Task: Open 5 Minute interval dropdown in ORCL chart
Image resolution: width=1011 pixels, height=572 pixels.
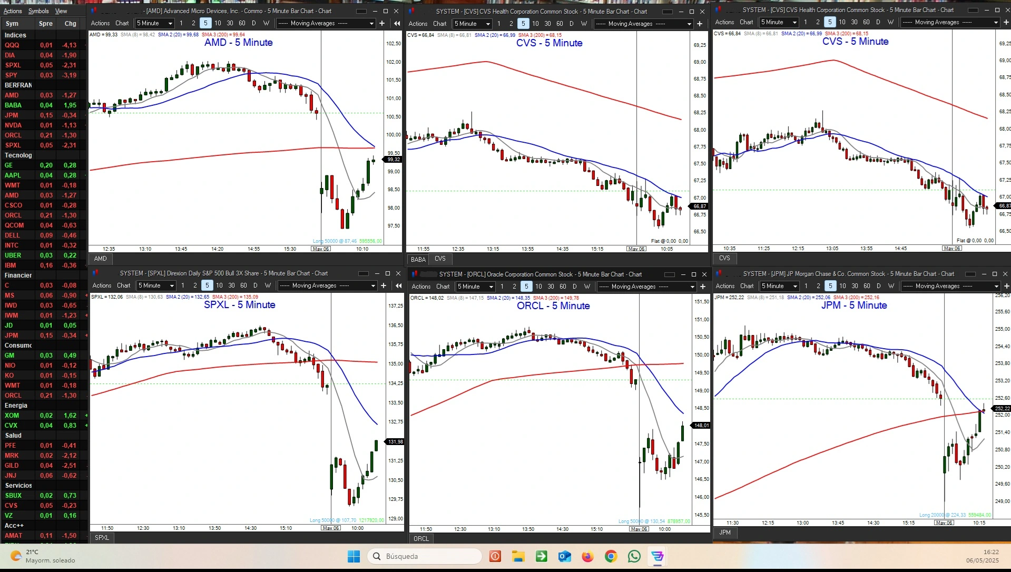Action: coord(476,287)
